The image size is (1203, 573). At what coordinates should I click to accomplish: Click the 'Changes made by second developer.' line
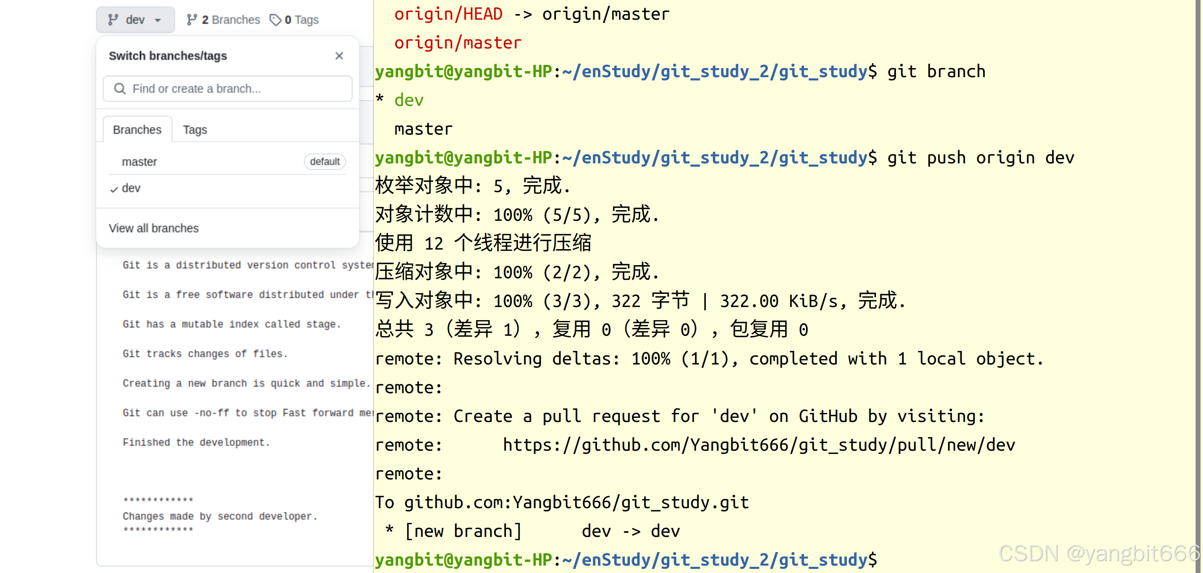pyautogui.click(x=220, y=516)
